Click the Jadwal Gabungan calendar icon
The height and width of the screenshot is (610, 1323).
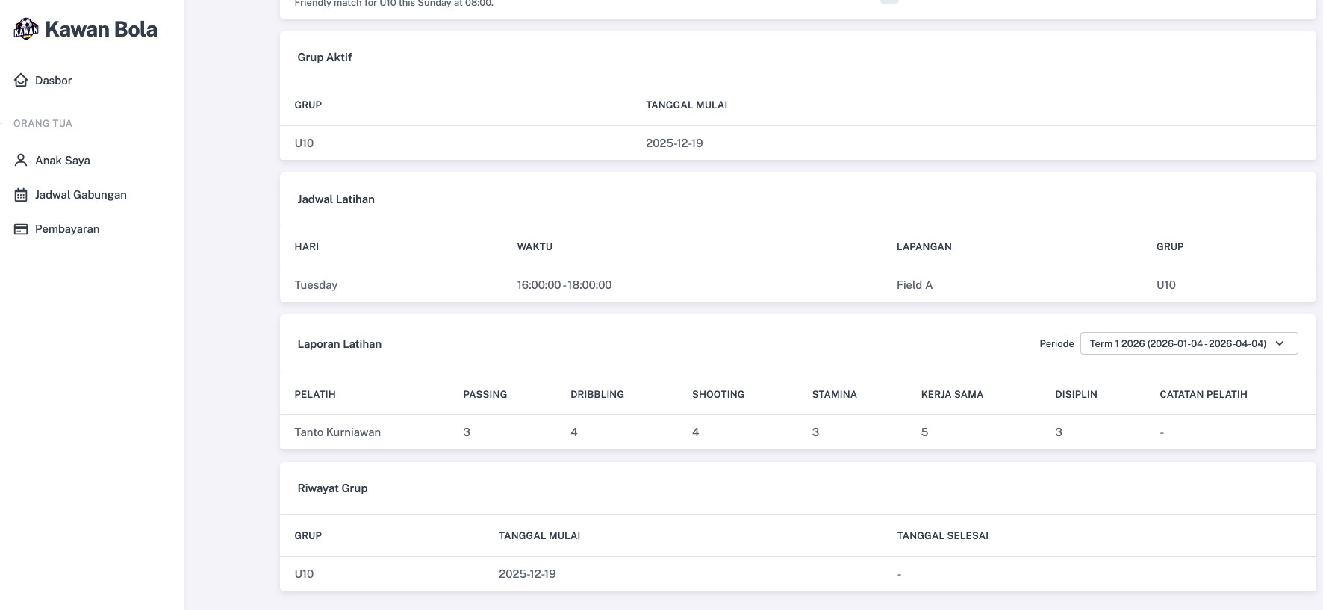(21, 195)
